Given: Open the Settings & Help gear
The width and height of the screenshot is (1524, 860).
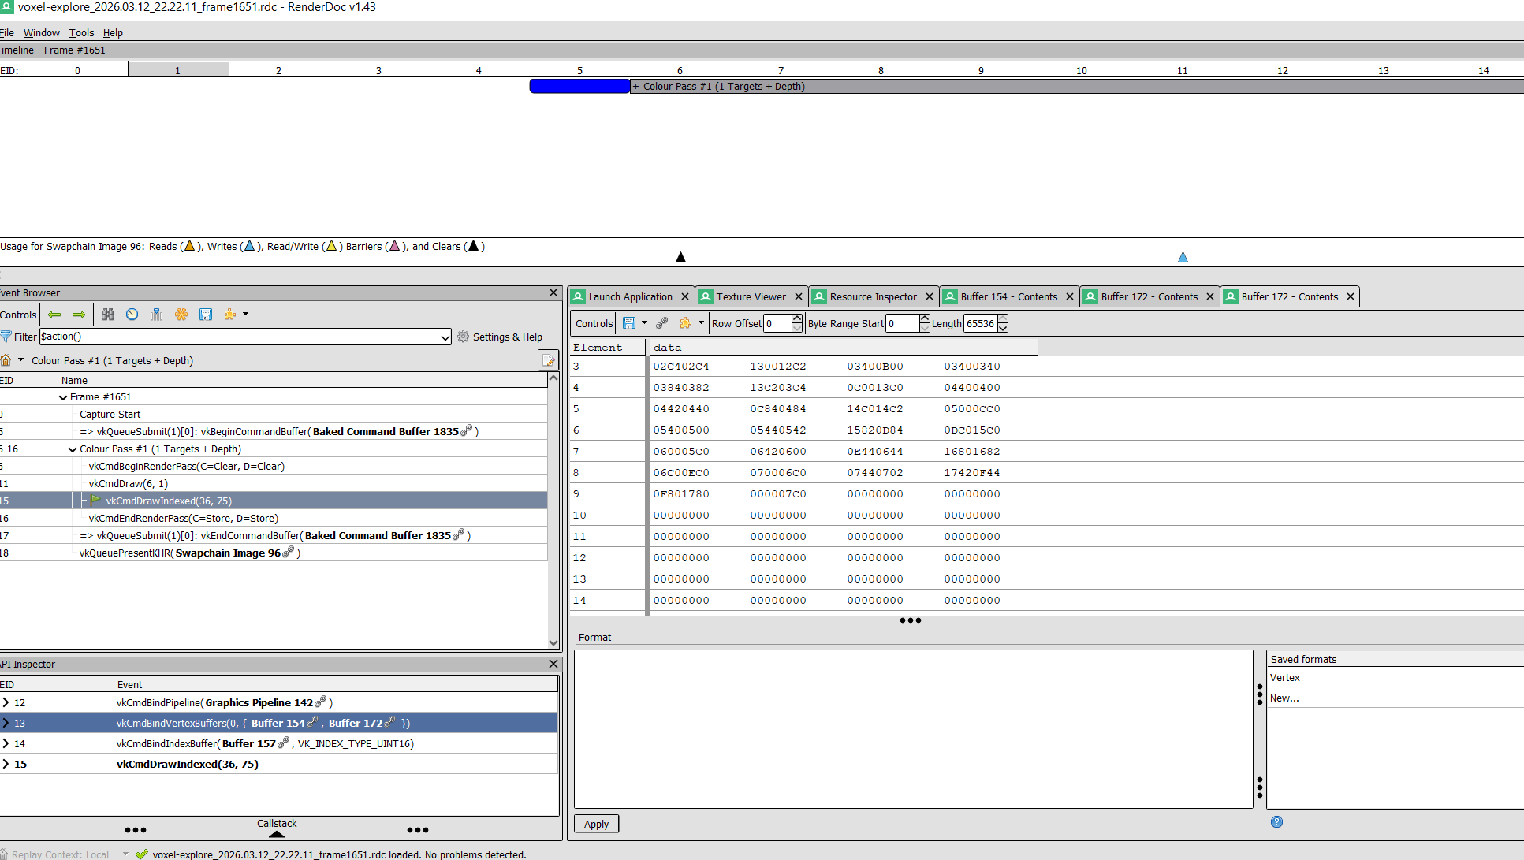Looking at the screenshot, I should click(464, 337).
